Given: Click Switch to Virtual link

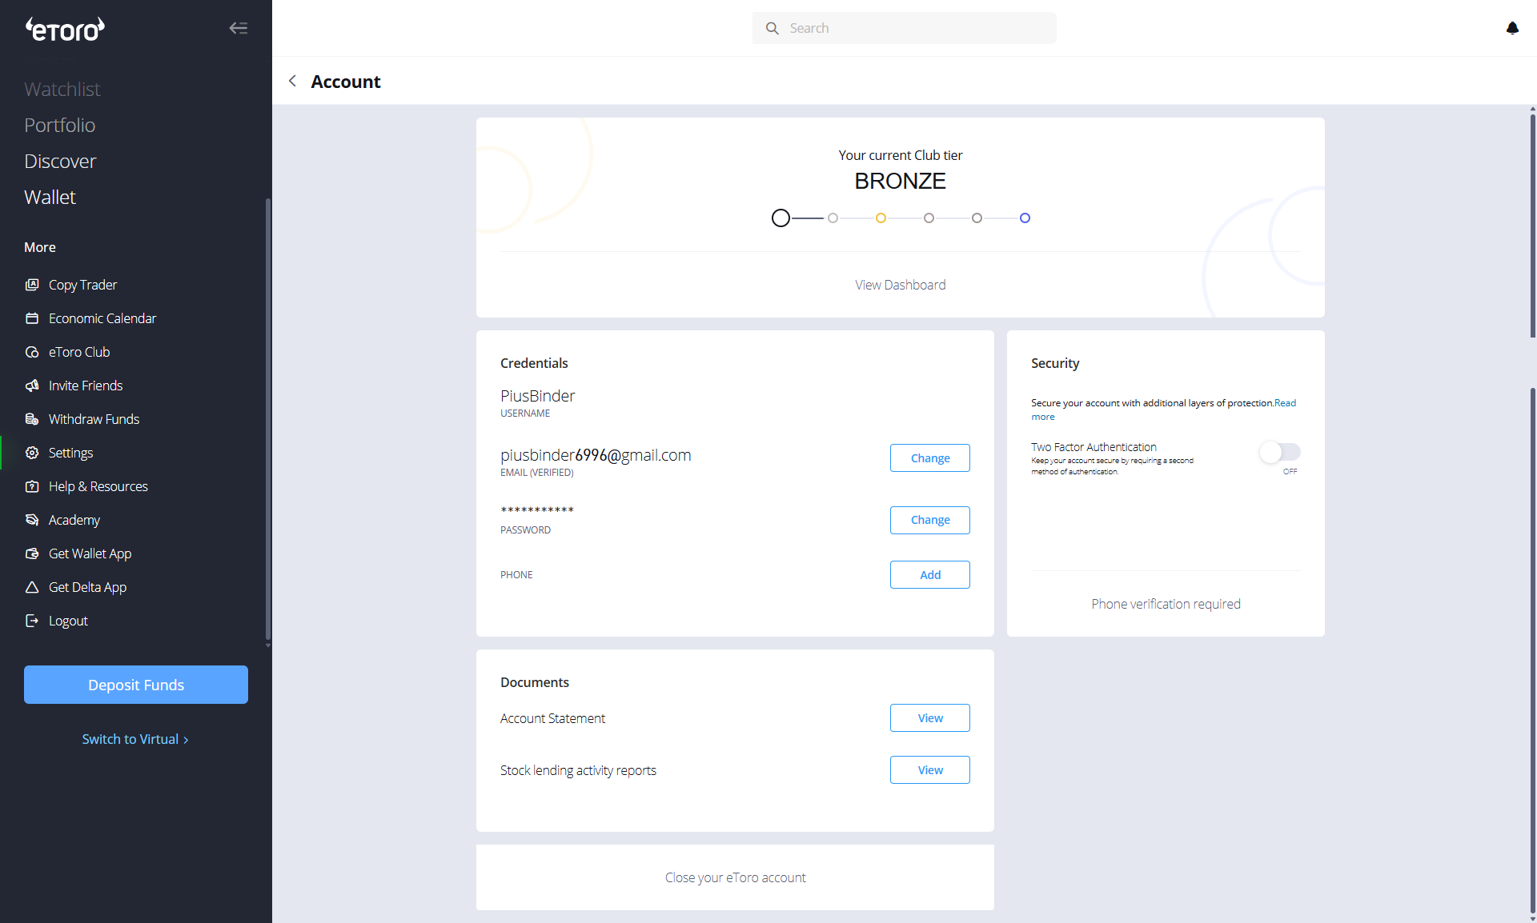Looking at the screenshot, I should (134, 739).
